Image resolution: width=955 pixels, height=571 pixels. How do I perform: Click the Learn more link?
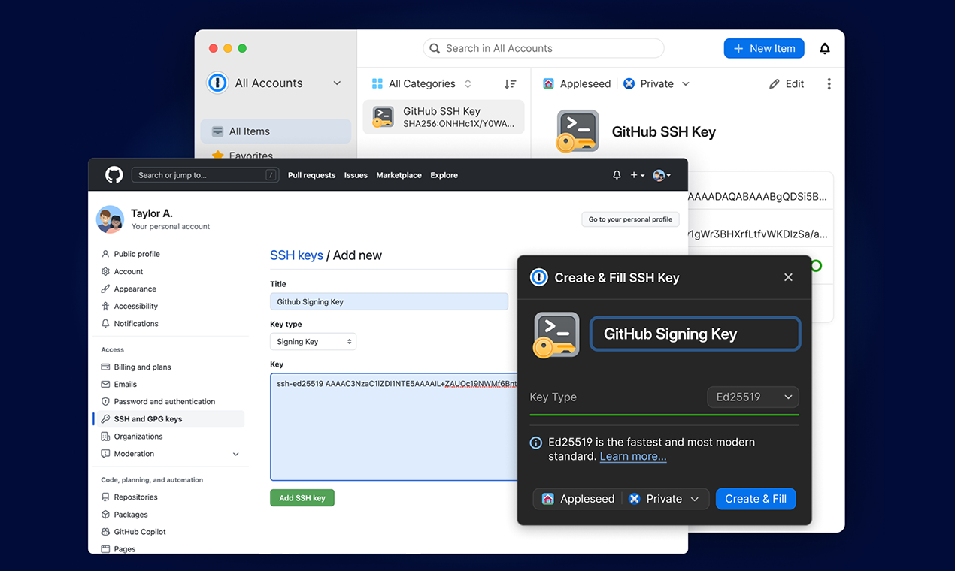pyautogui.click(x=633, y=456)
